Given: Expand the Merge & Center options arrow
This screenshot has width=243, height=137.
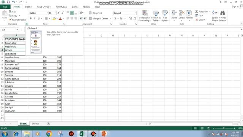Looking at the screenshot, I should click(x=110, y=19).
